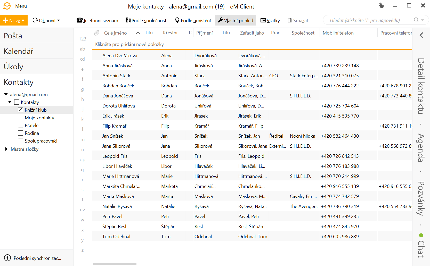Uncheck the Knižní klub checkbox

[x=21, y=110]
